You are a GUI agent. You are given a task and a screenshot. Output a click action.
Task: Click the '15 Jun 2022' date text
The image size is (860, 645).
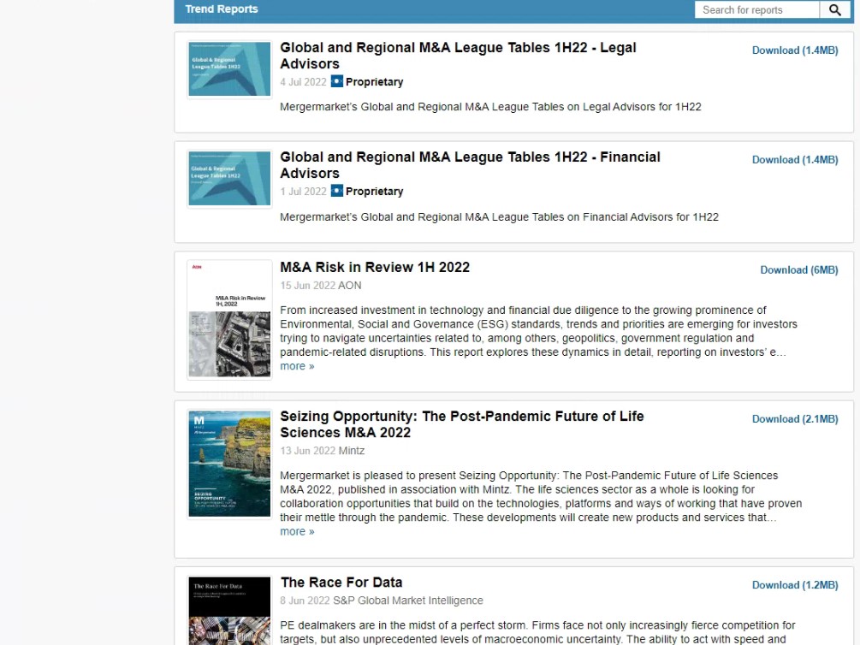tap(308, 286)
